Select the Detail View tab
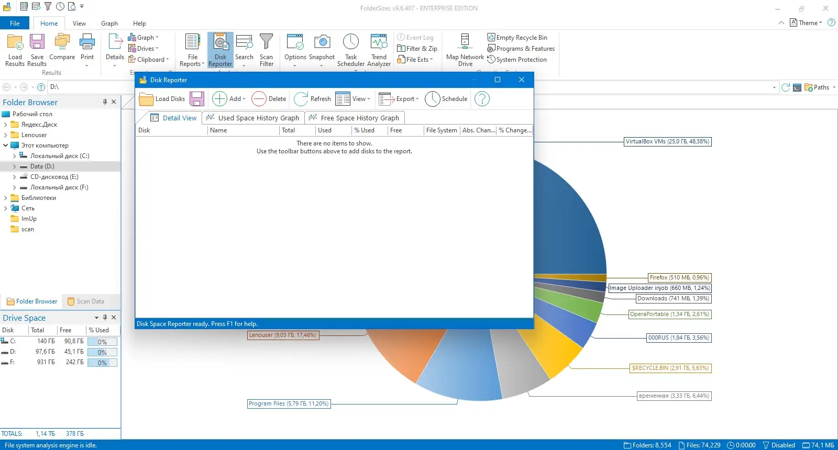Image resolution: width=838 pixels, height=450 pixels. point(173,118)
